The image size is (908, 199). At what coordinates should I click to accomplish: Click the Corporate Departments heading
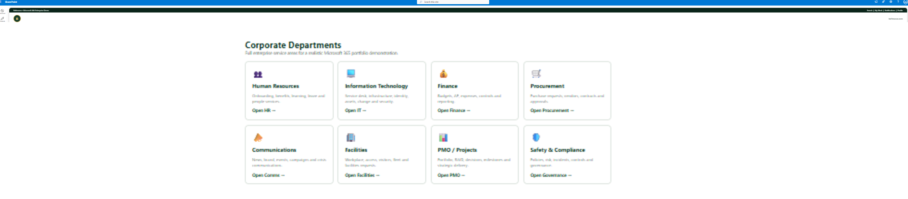click(x=293, y=45)
